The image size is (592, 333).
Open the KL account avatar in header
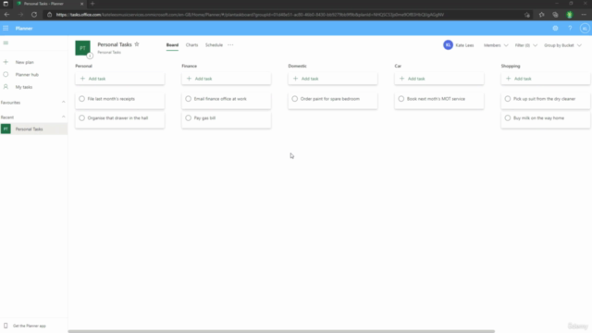[585, 29]
